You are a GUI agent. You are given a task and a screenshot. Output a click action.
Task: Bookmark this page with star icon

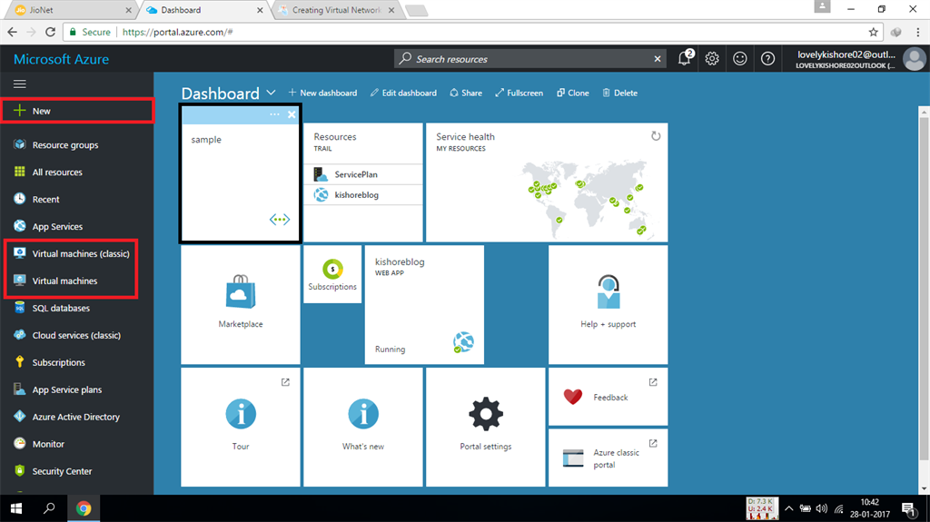(873, 32)
